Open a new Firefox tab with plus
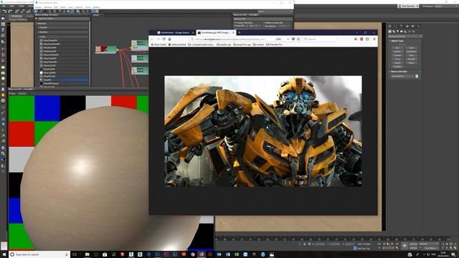The image size is (459, 258). tap(239, 32)
